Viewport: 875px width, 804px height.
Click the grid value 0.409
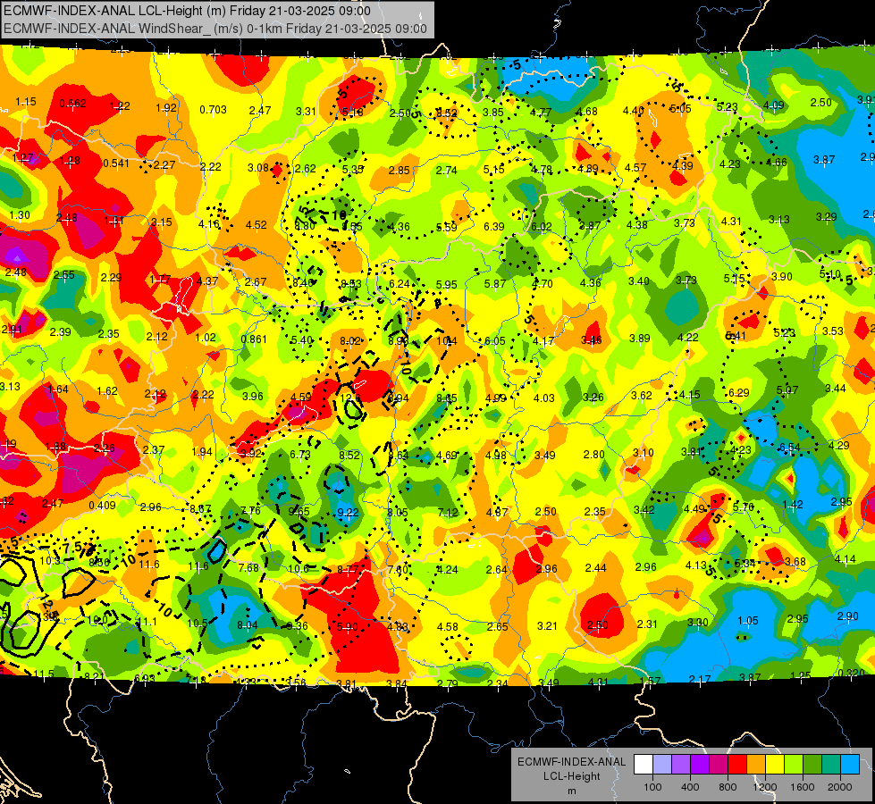[x=102, y=506]
